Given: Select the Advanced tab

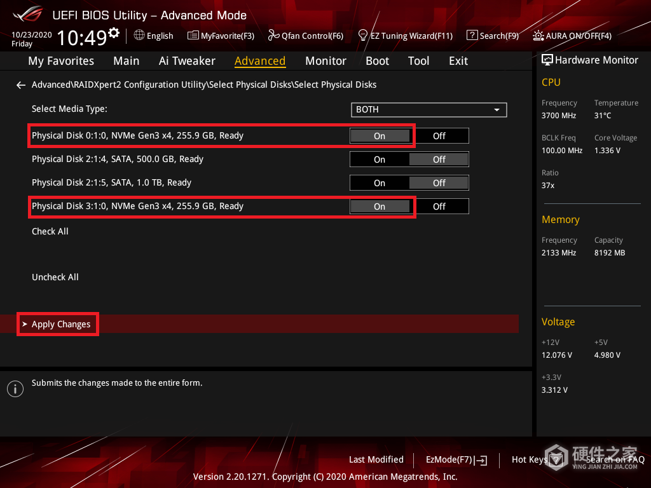Looking at the screenshot, I should [260, 61].
